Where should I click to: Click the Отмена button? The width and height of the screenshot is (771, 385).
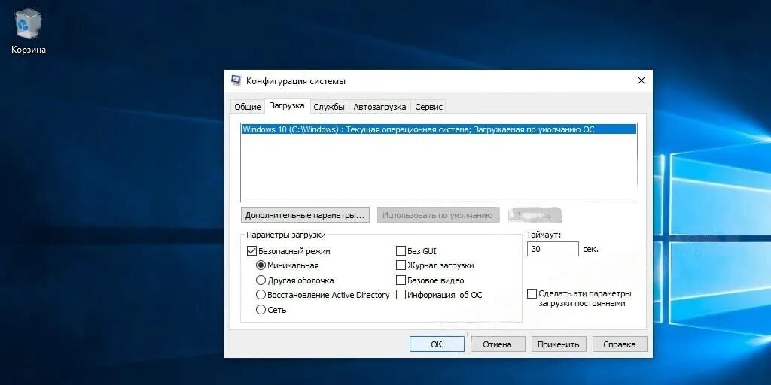pos(497,344)
